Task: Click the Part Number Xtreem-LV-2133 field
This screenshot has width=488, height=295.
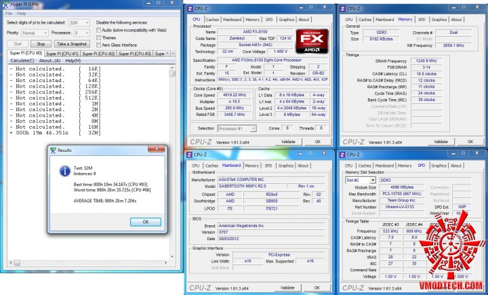Action: 401,207
